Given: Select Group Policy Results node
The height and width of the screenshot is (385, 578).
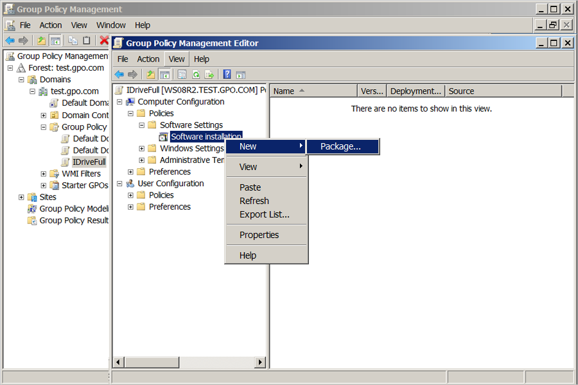Looking at the screenshot, I should pos(74,221).
